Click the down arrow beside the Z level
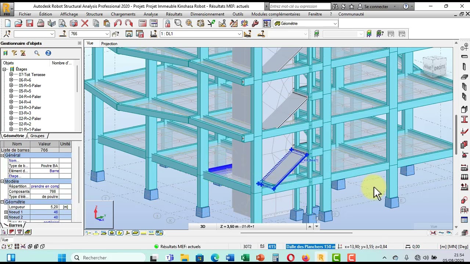The width and height of the screenshot is (470, 264). 317,226
